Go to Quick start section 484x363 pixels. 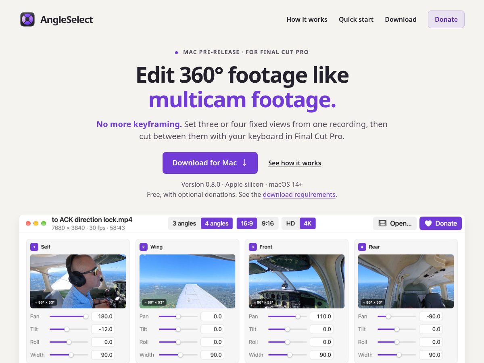356,19
